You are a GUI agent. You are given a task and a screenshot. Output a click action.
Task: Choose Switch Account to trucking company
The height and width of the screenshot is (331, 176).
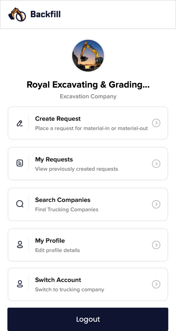(88, 284)
